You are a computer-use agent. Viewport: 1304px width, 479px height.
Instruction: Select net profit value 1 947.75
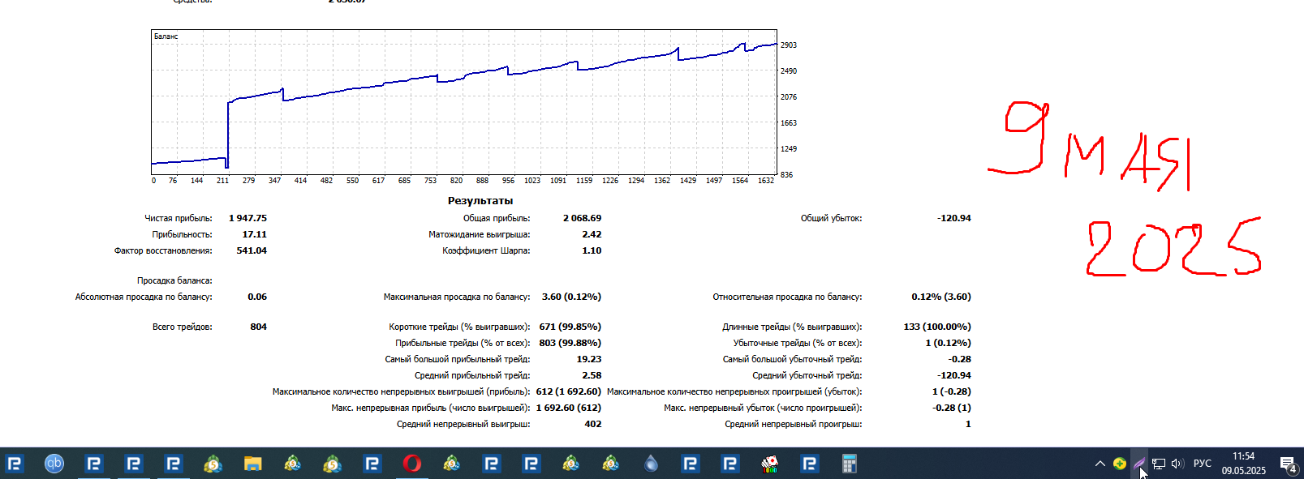[247, 218]
